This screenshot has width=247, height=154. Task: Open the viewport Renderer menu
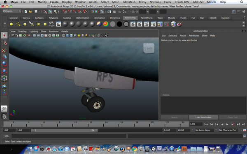point(54,32)
